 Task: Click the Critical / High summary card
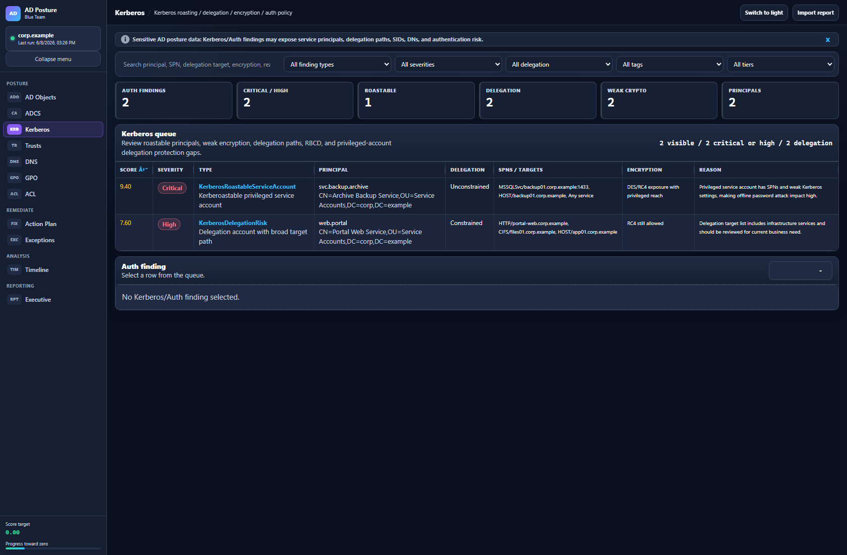[x=295, y=100]
